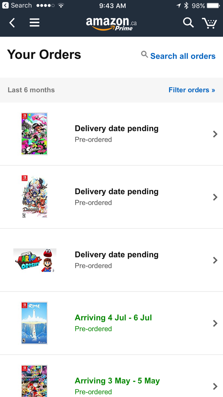223x397 pixels.
Task: Expand the Disgaea 5 order chevron
Action: pos(215,197)
